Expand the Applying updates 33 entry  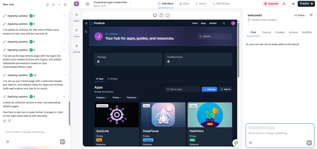[64, 75]
